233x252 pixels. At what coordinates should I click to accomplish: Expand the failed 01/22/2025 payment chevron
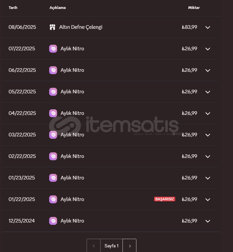[208, 200]
